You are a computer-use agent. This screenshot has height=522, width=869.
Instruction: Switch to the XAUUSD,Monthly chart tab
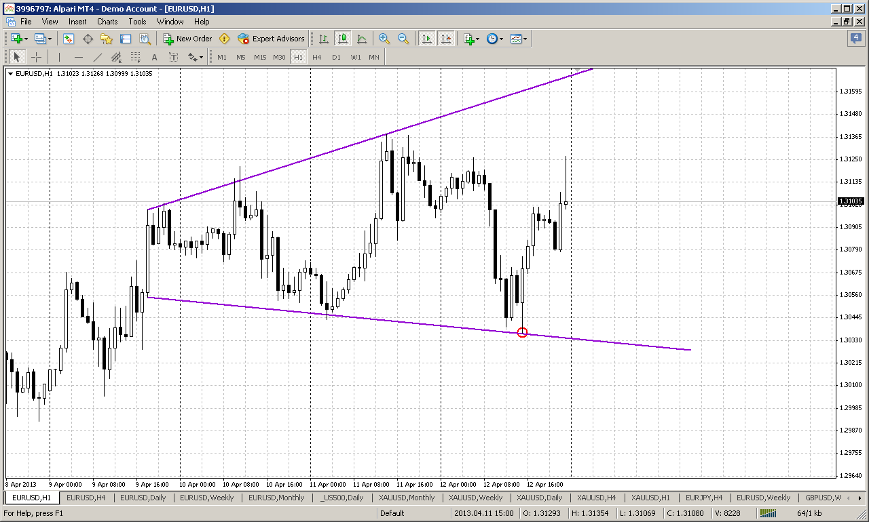[407, 498]
